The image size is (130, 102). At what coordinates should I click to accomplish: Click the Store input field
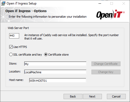tap(55, 64)
